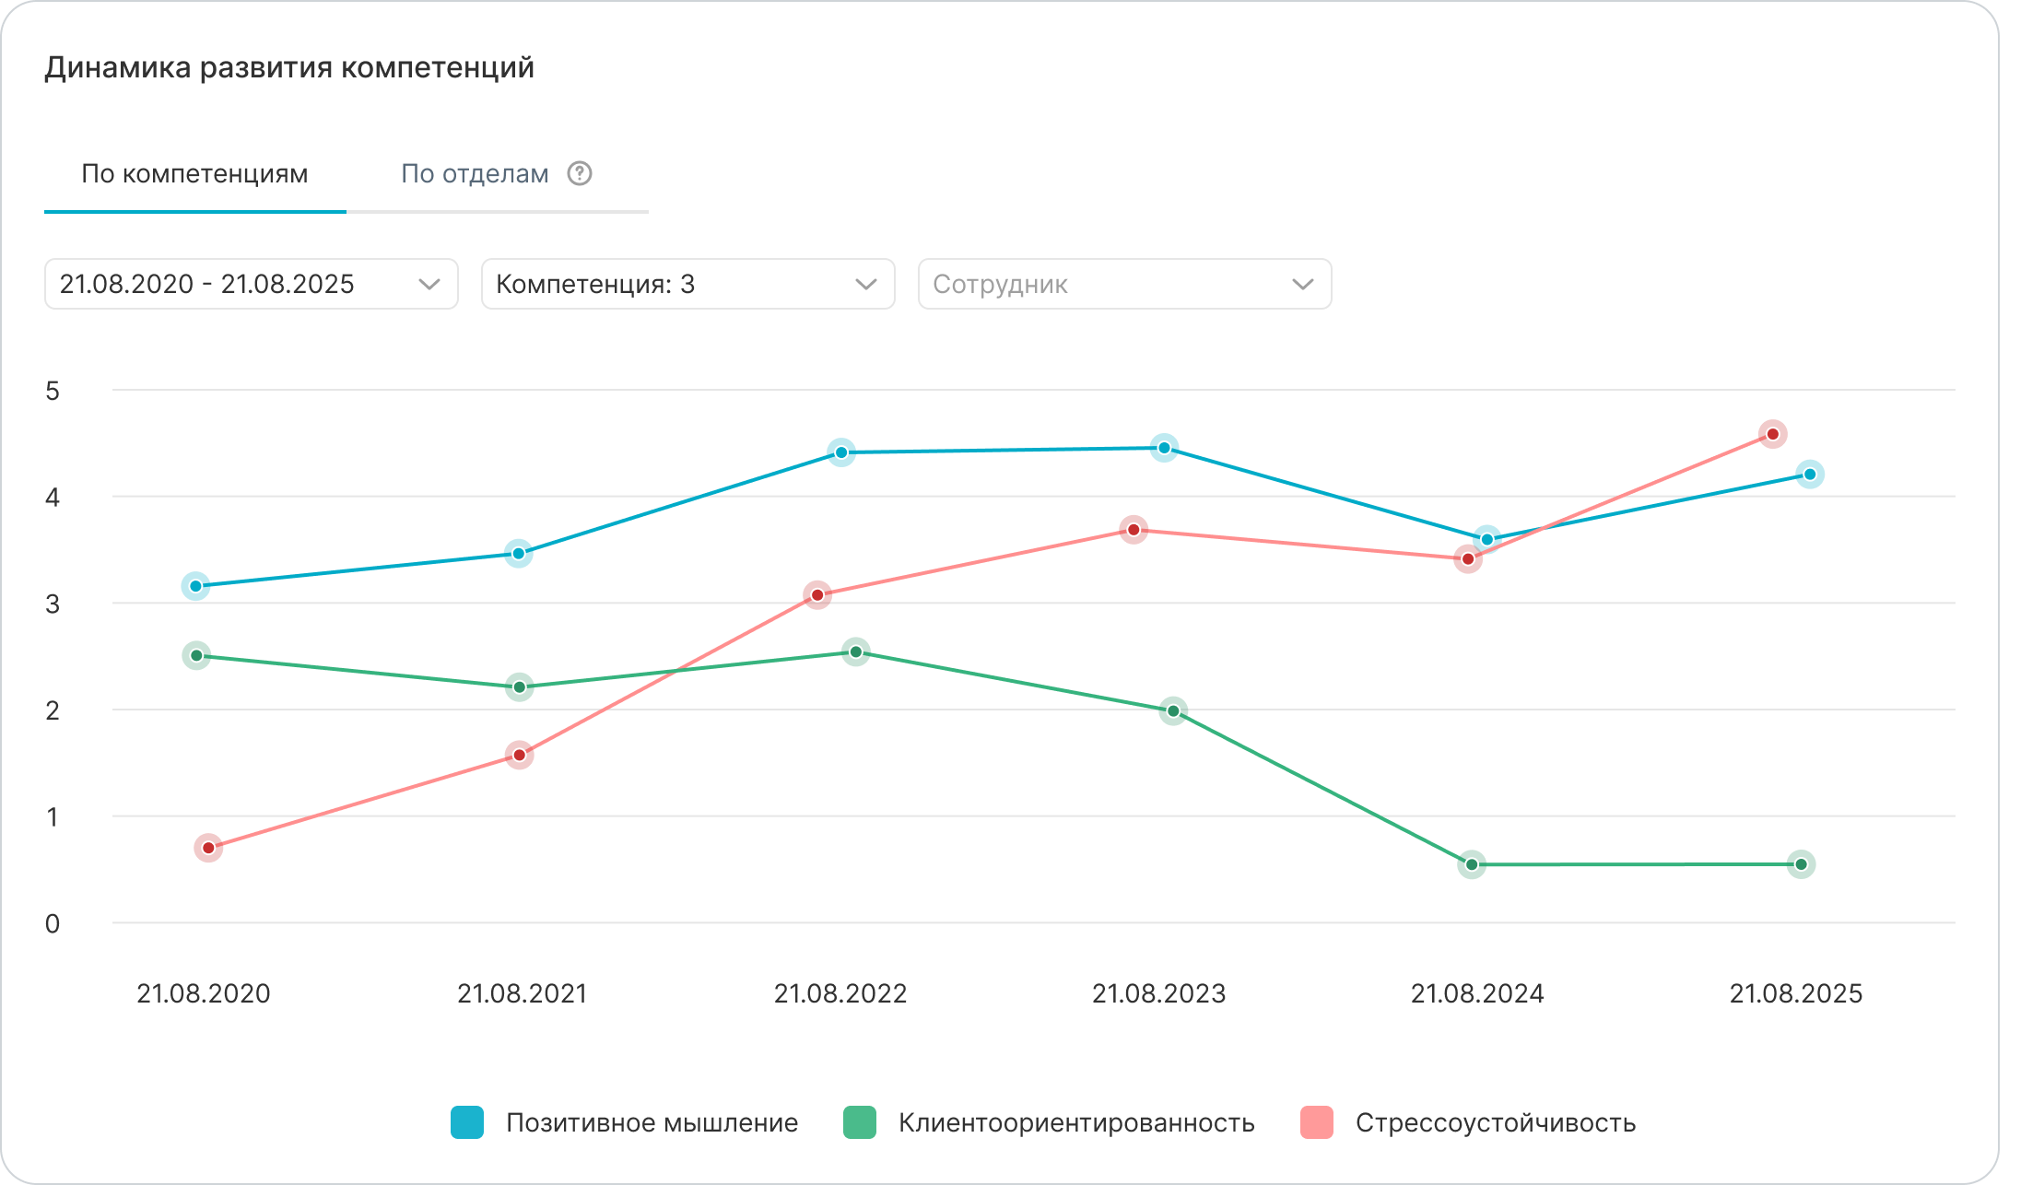This screenshot has width=2044, height=1185.
Task: Click the Динамика развития компетенций heading
Action: tap(289, 68)
